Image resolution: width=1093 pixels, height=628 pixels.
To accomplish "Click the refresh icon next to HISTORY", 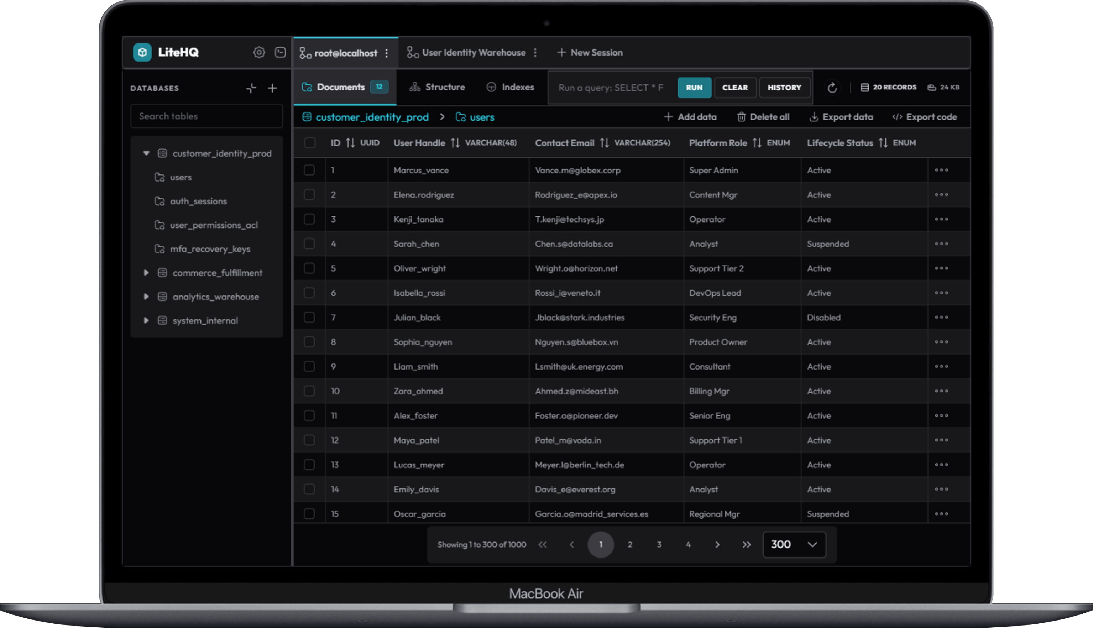I will [x=832, y=88].
